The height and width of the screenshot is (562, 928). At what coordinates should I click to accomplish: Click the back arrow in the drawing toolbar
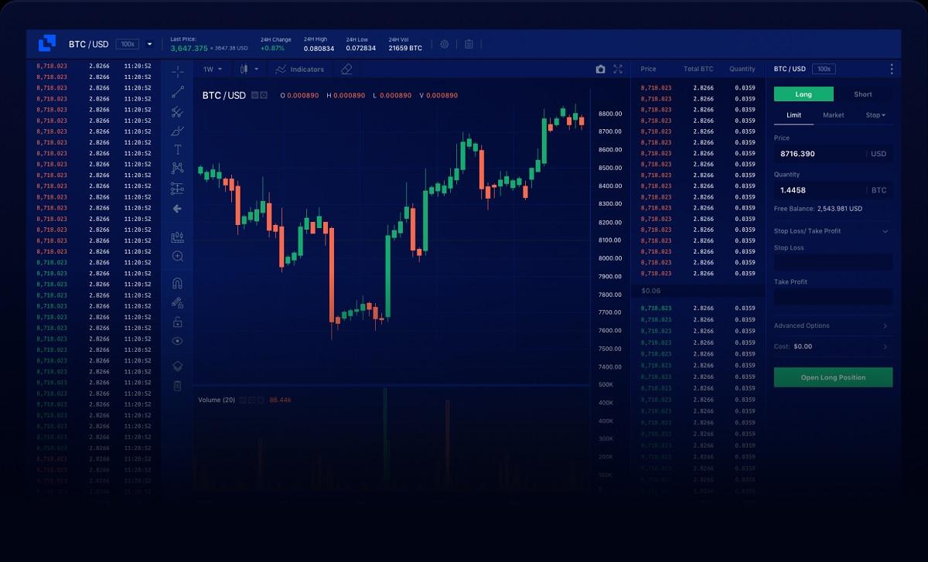177,209
